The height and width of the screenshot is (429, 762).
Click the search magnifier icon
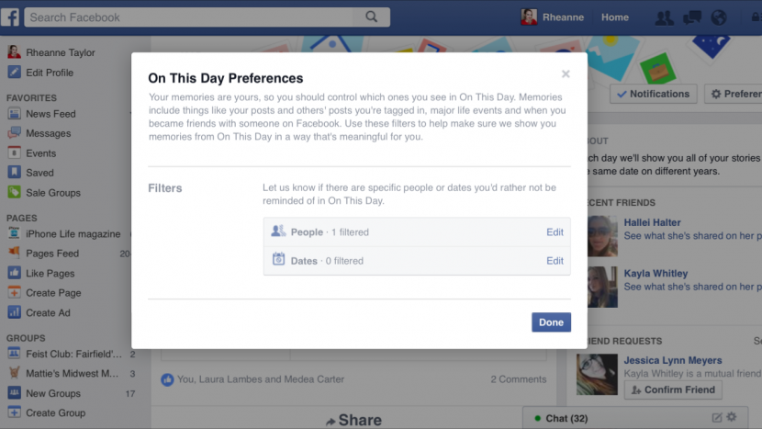point(371,17)
